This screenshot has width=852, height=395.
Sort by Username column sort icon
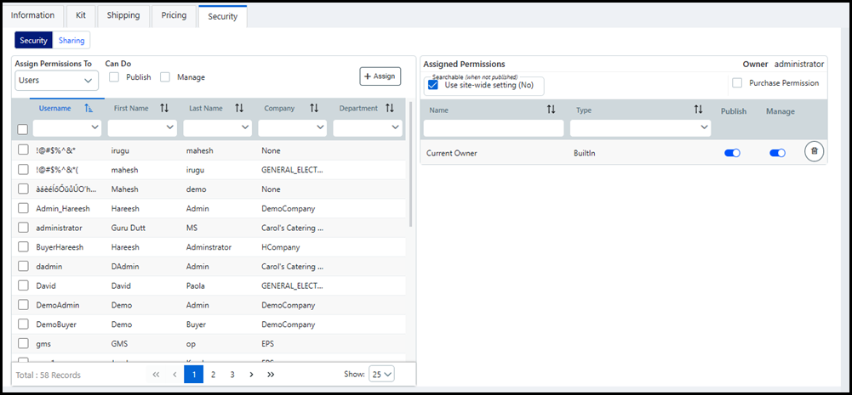[x=89, y=109]
